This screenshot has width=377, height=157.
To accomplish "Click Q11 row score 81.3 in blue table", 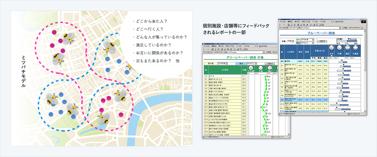I will point(325,108).
